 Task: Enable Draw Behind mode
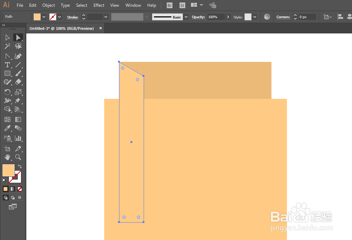pyautogui.click(x=12, y=198)
